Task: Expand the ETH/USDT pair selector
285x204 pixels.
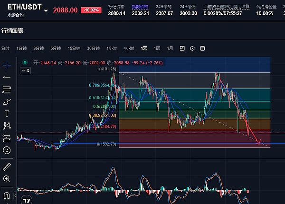Action: pyautogui.click(x=46, y=10)
